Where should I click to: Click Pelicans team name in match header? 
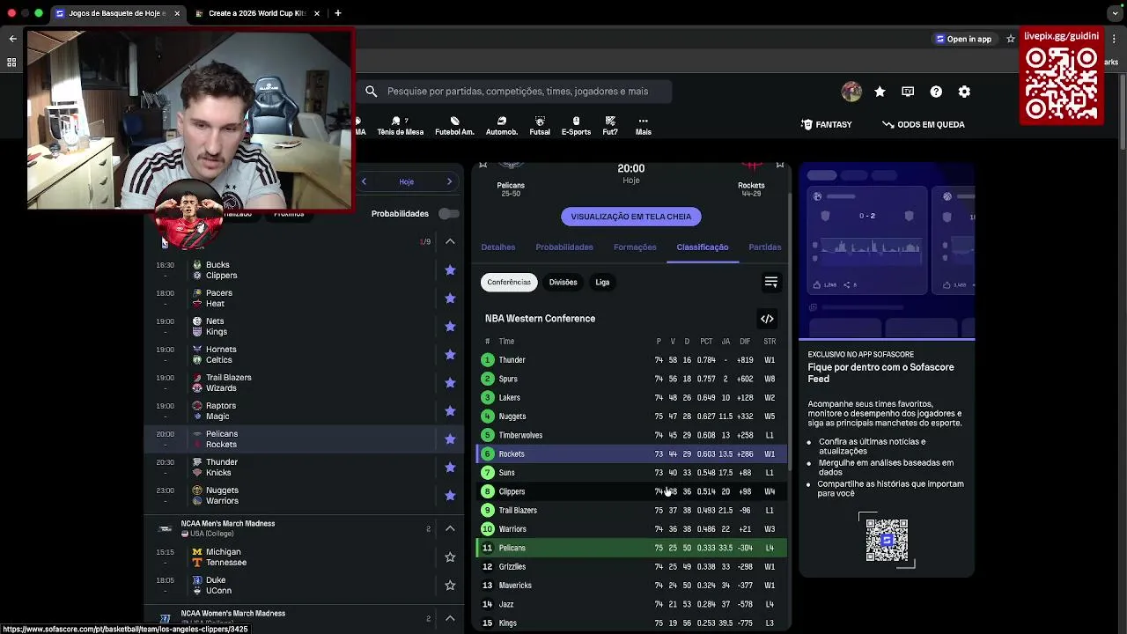point(511,186)
